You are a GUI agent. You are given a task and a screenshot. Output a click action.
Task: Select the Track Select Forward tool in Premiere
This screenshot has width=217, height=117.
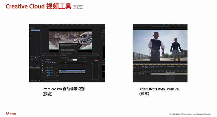click(x=42, y=62)
